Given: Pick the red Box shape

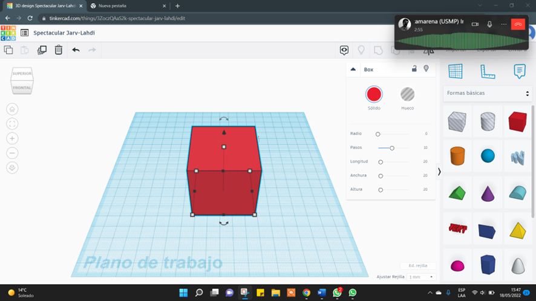Looking at the screenshot, I should tap(517, 121).
